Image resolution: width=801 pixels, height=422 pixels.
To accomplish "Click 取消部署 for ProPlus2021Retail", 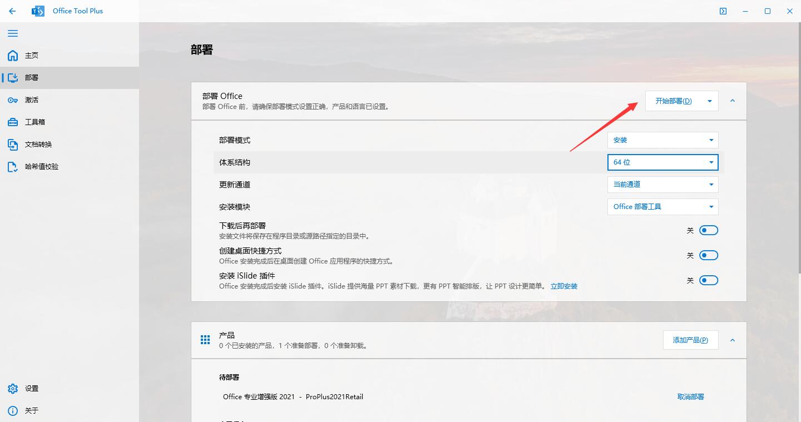I will 691,397.
